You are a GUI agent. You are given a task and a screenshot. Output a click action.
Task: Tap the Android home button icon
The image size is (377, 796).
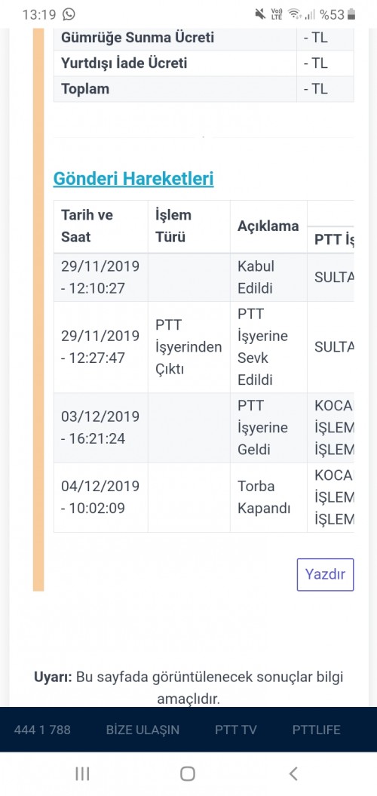[188, 773]
